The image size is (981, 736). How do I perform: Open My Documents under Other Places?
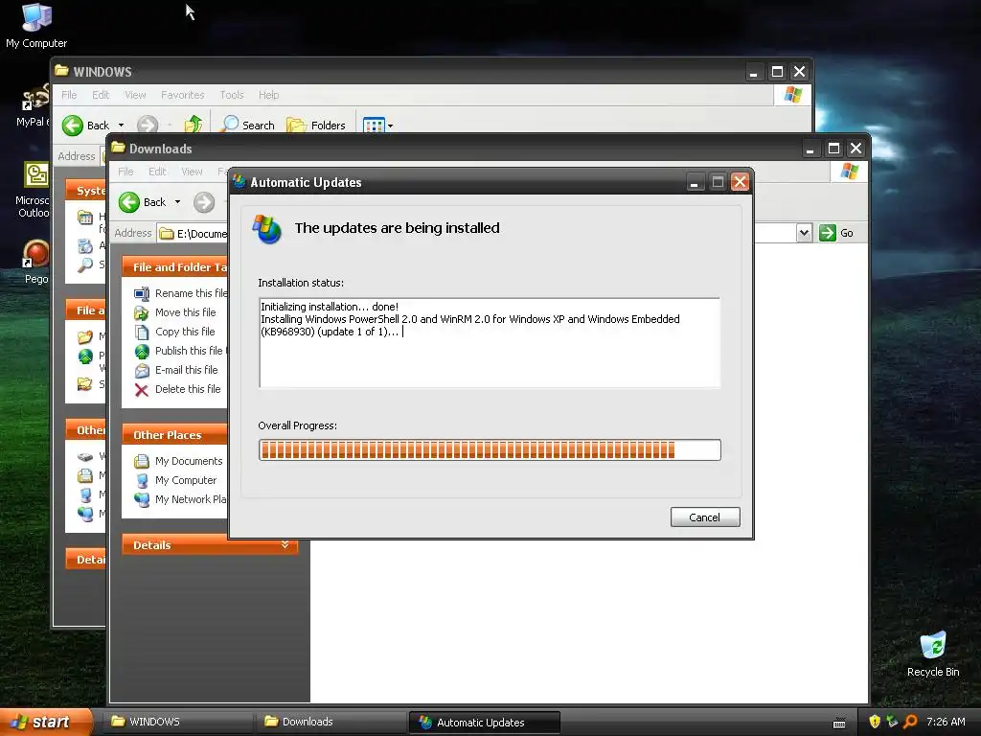click(189, 461)
